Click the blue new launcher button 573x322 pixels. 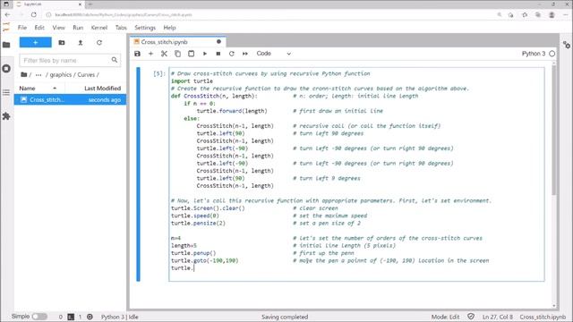[x=36, y=43]
